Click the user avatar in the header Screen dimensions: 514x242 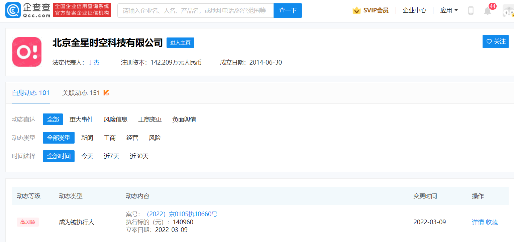pos(508,11)
